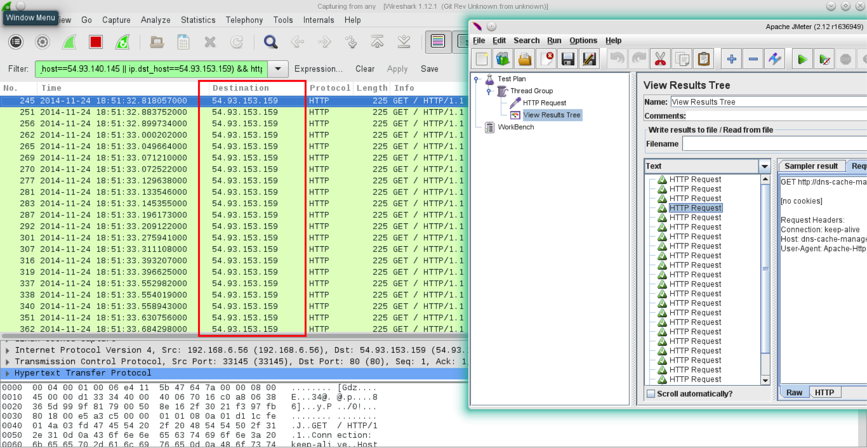Open Capture menu in Wireshark
The width and height of the screenshot is (867, 448).
point(116,20)
